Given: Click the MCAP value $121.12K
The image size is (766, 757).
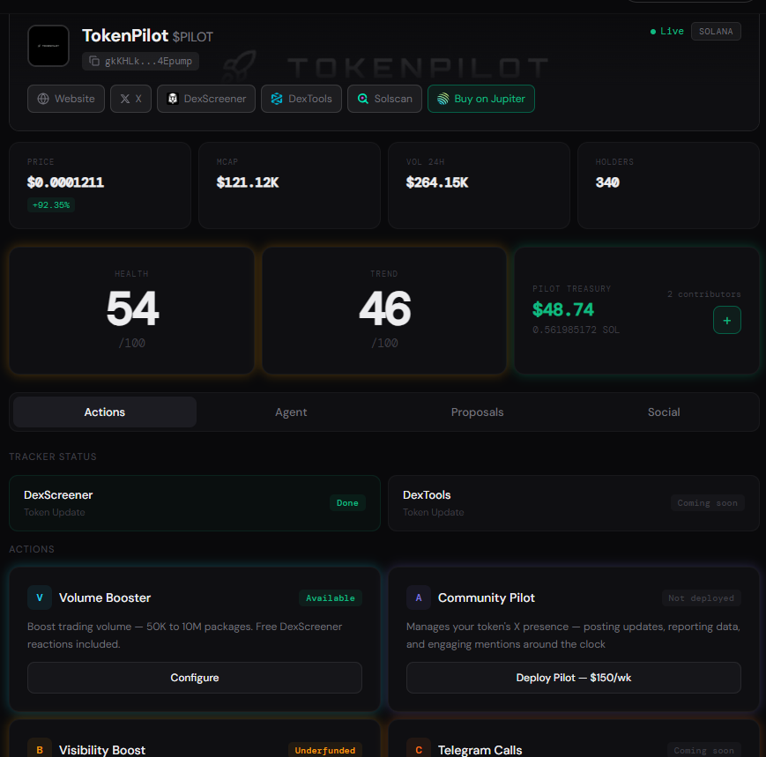Looking at the screenshot, I should point(248,182).
